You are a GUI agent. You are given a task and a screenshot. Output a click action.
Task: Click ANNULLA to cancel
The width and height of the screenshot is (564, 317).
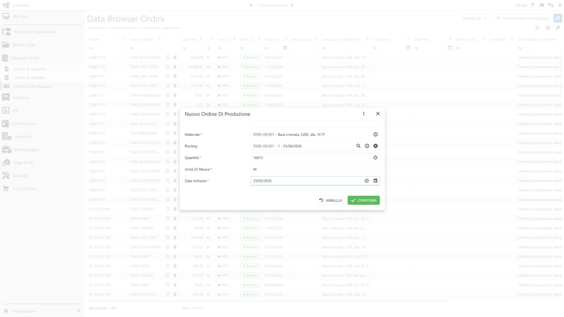pos(330,200)
